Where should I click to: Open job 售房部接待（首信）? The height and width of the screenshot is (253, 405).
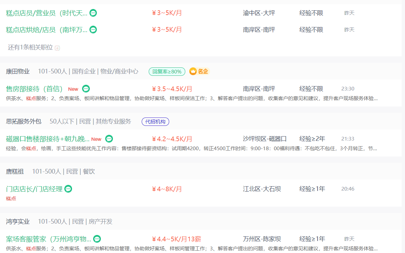click(x=35, y=88)
